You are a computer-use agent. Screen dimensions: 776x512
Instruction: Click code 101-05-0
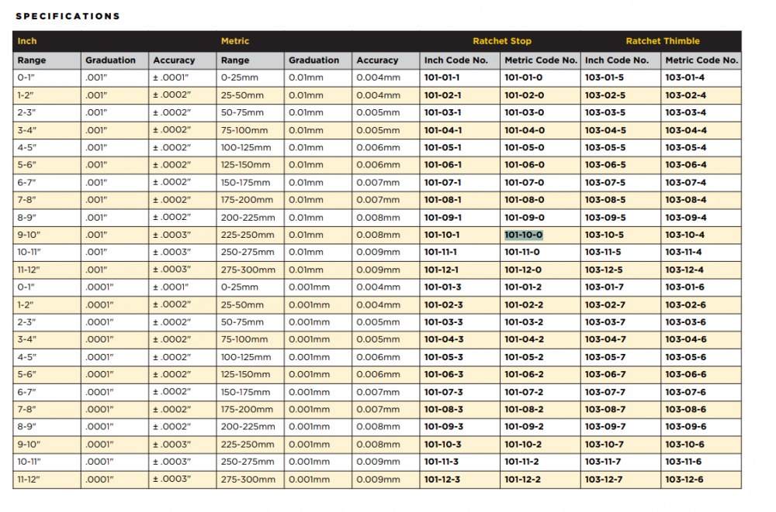tap(524, 148)
